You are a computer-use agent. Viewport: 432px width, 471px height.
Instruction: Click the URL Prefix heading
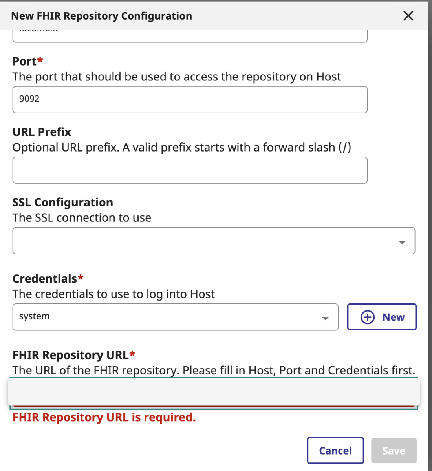click(x=42, y=132)
